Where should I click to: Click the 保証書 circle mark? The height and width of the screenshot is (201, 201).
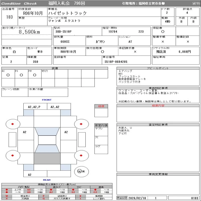point(163,32)
